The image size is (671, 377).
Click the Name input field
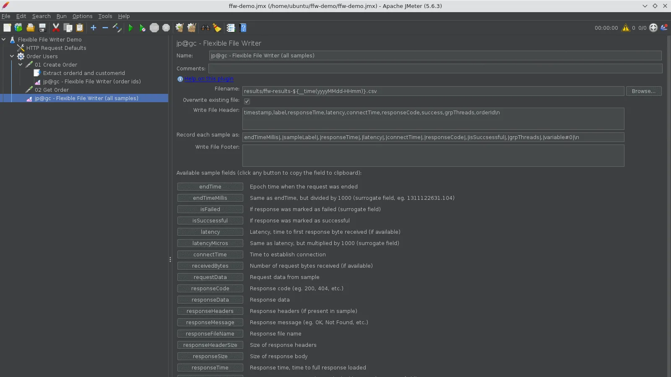pos(435,55)
